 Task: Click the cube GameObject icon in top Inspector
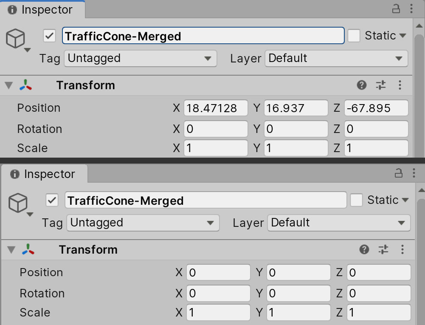tap(16, 39)
